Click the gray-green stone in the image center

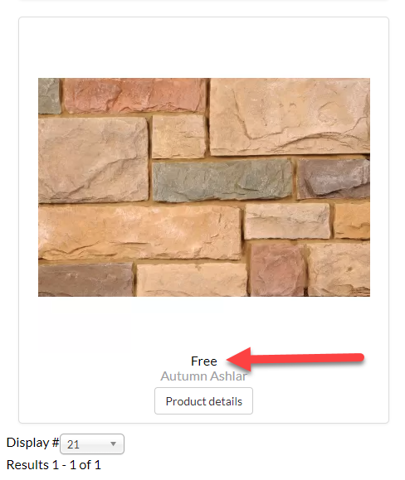point(222,180)
